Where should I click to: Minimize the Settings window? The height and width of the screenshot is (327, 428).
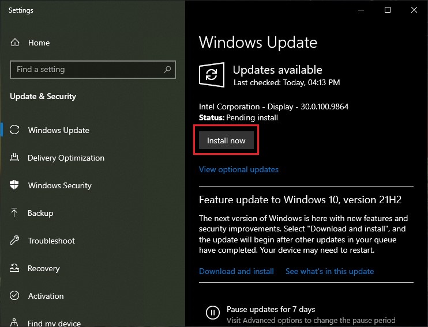[x=361, y=10]
